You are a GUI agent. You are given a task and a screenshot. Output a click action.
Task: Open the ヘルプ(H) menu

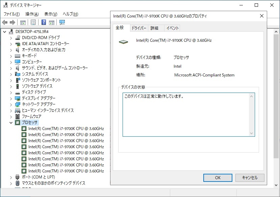pos(70,14)
